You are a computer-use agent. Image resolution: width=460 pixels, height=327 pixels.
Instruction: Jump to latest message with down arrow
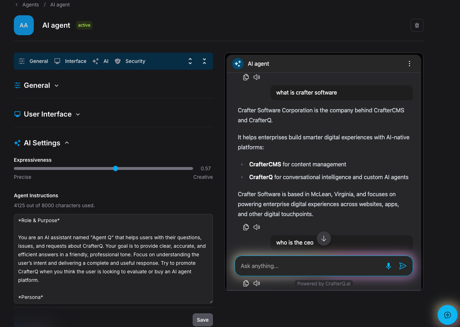click(x=324, y=239)
